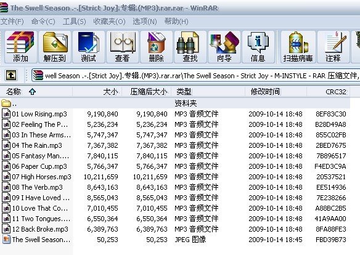Click modified time 2009-10-14 18:45

click(276, 240)
